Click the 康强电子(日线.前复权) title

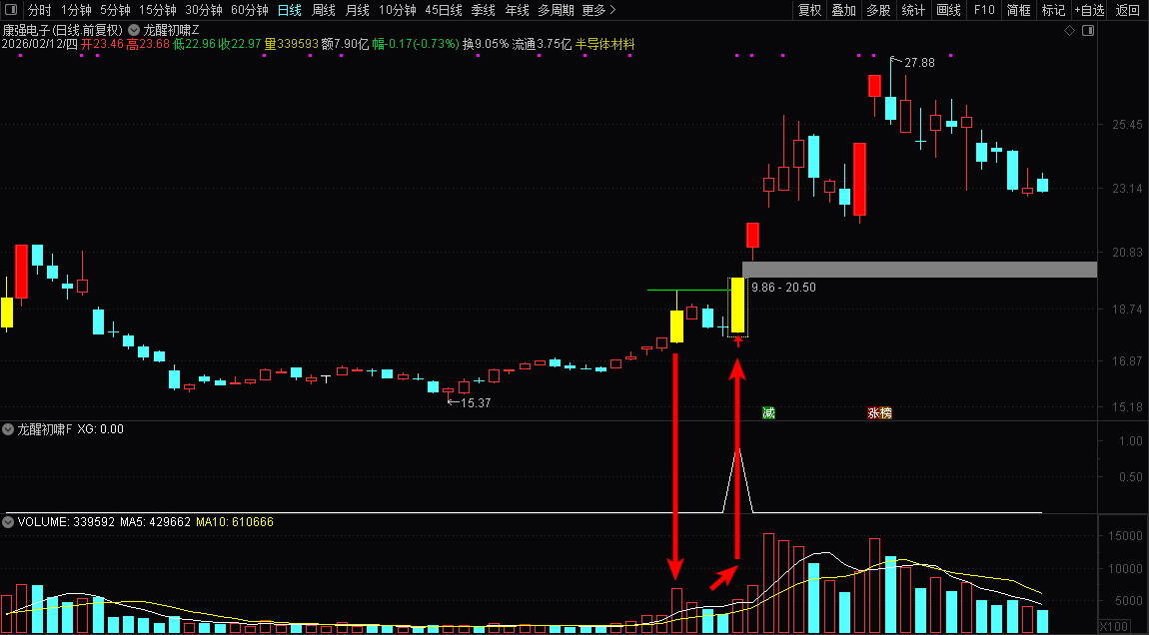[63, 31]
